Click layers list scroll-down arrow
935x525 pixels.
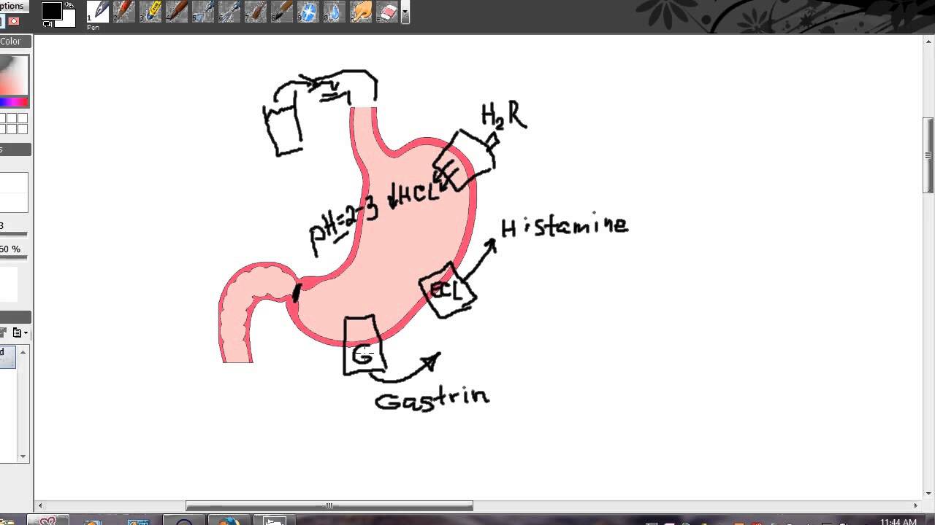(x=23, y=456)
